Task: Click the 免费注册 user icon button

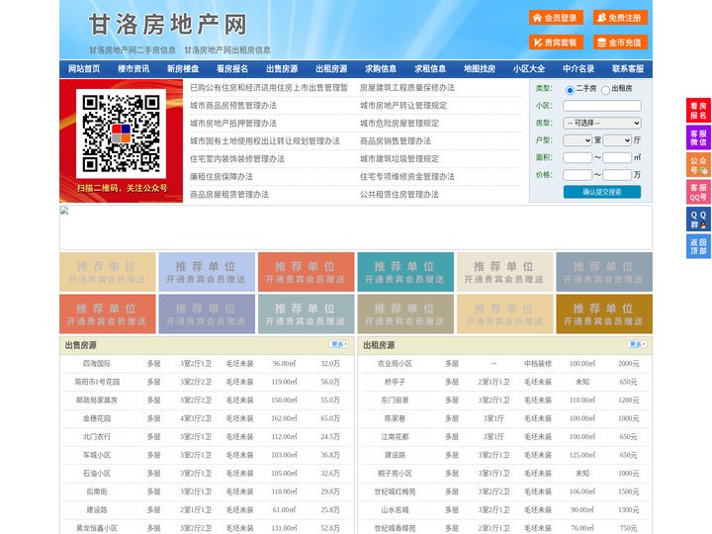Action: coord(620,18)
